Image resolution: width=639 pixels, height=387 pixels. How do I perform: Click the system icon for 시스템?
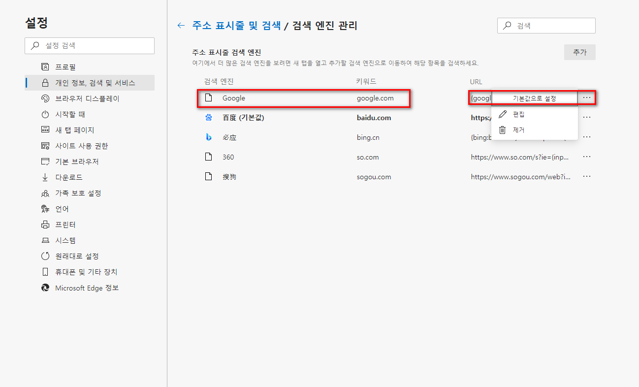[x=45, y=240]
